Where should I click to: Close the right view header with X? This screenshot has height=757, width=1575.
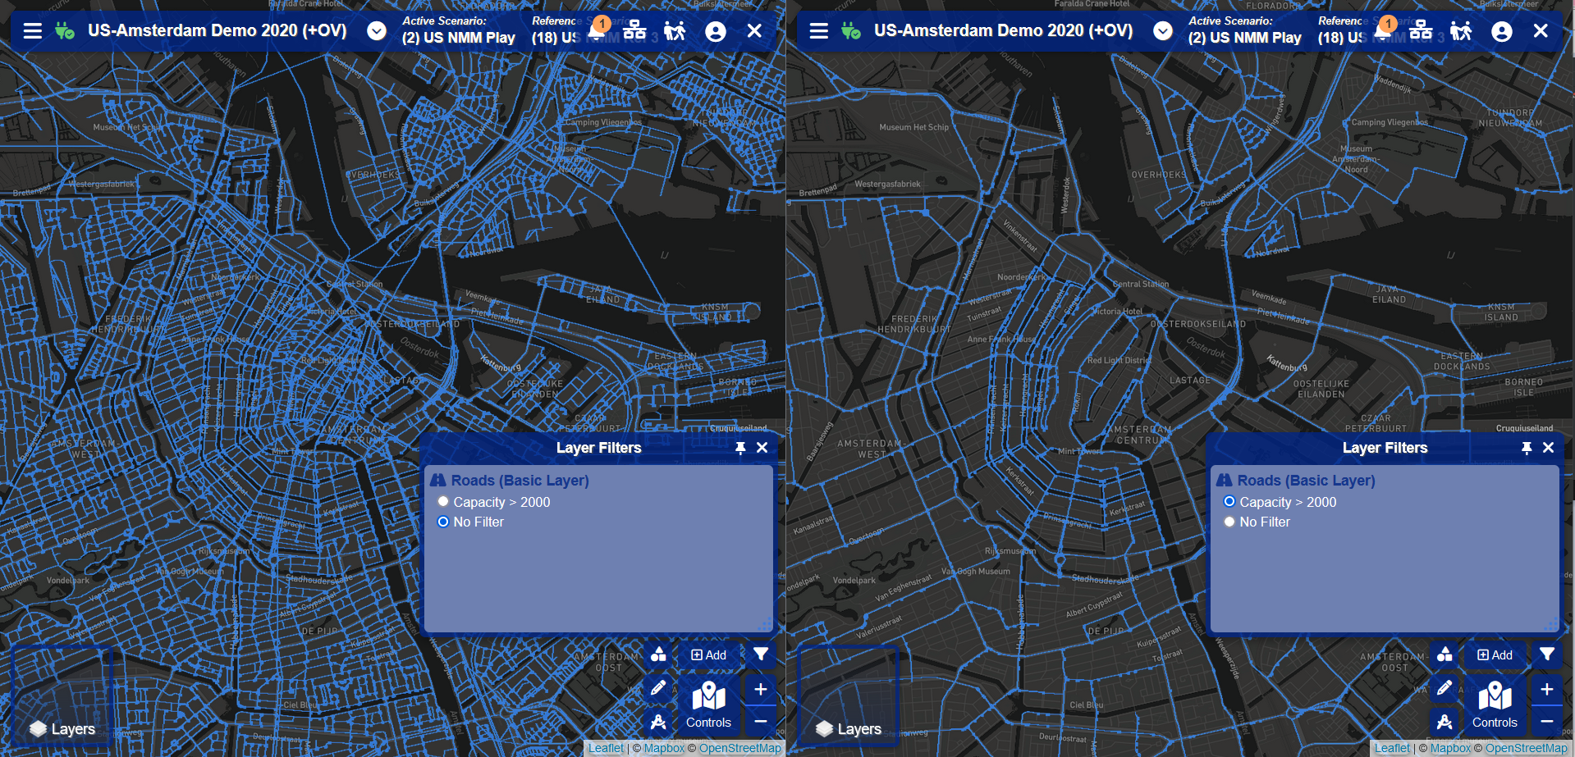pos(1541,31)
